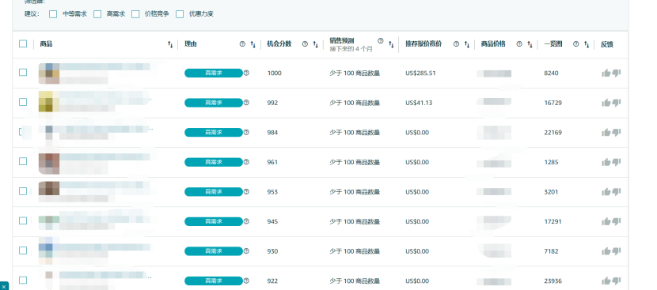Thumbs up the row with 22169

[x=606, y=133]
